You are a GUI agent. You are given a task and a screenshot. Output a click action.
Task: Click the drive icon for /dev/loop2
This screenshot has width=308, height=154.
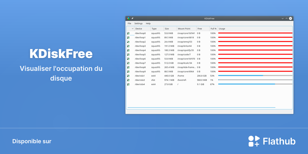[x=128, y=42]
